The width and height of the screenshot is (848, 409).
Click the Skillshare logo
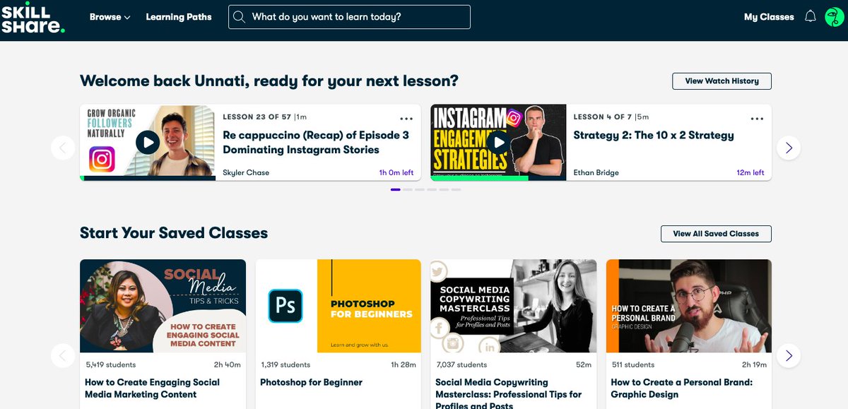(33, 17)
